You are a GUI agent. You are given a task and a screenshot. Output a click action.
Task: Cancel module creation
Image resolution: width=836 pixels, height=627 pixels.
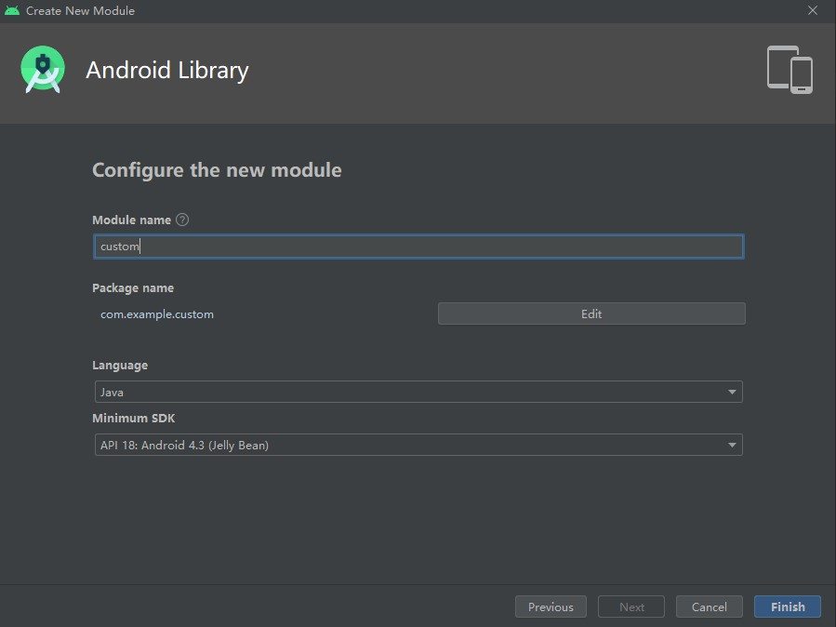[x=710, y=607]
